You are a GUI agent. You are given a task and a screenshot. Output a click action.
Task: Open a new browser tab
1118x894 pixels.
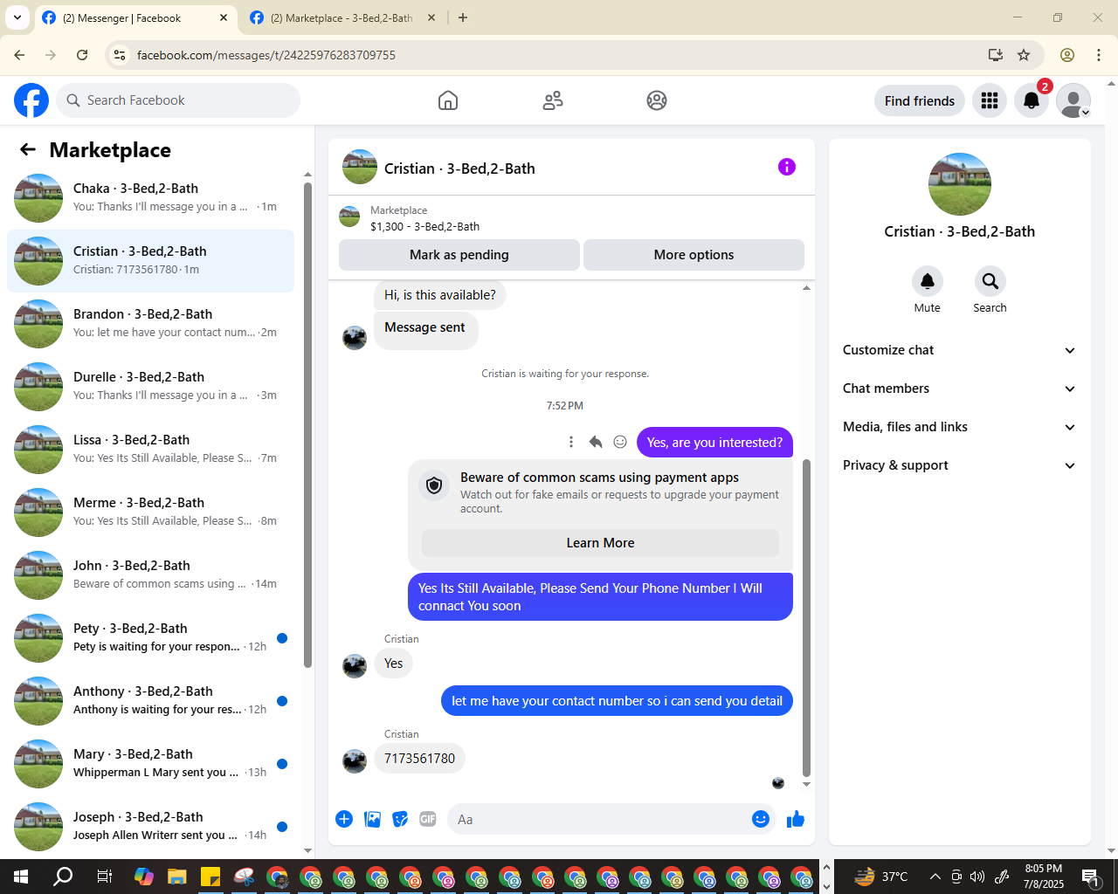click(x=463, y=17)
